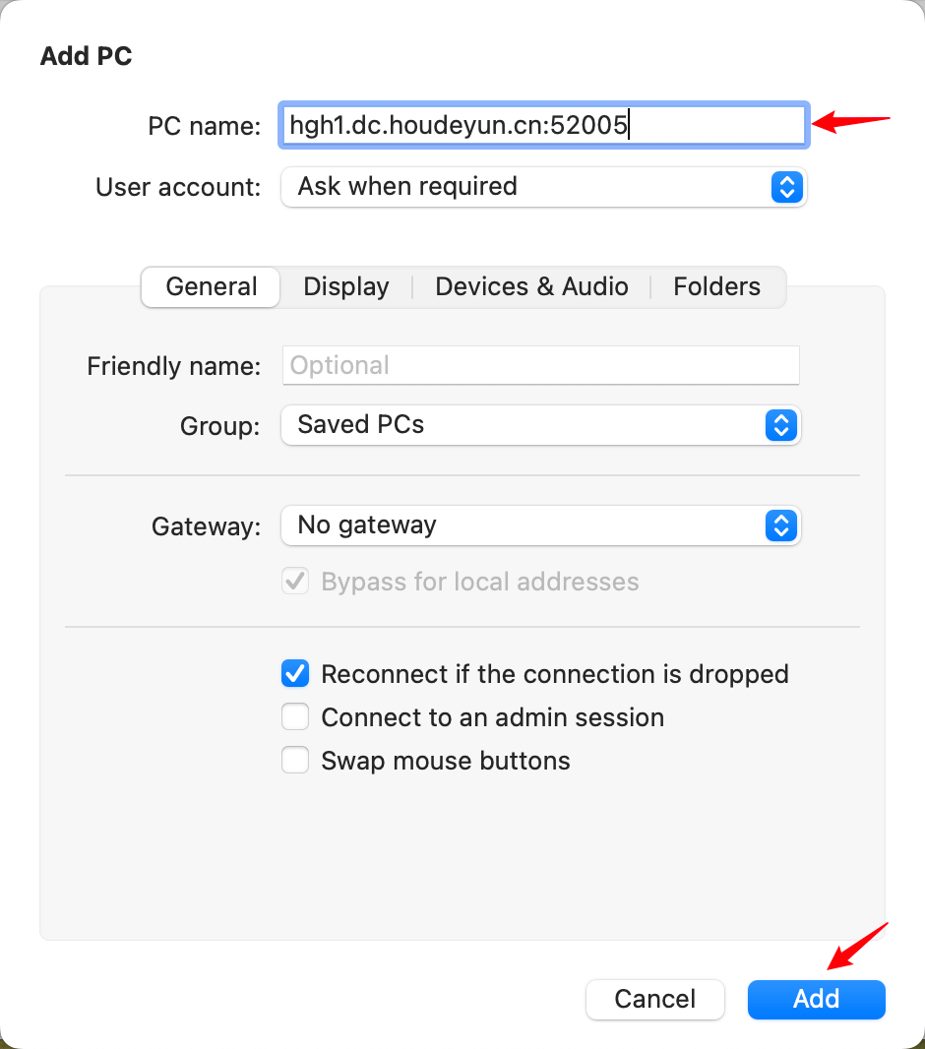This screenshot has height=1049, width=925.
Task: Click the Swap mouse buttons label text
Action: tap(446, 761)
